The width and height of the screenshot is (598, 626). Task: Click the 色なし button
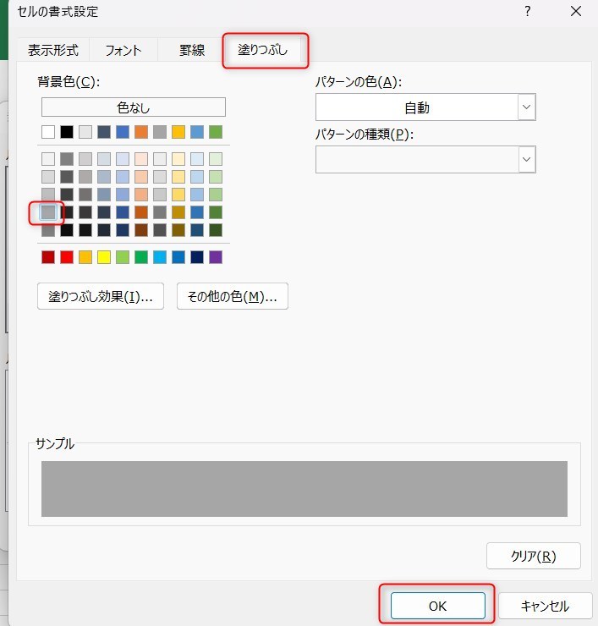(134, 107)
